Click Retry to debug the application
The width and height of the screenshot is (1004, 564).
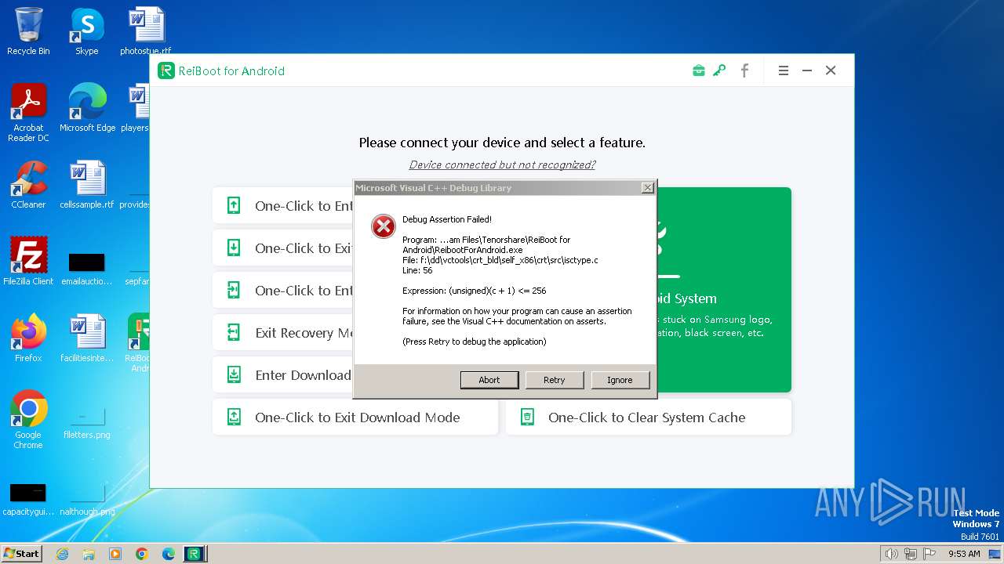[555, 380]
